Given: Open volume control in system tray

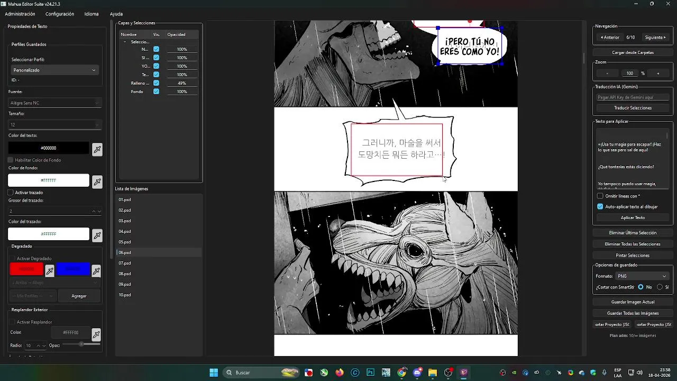Looking at the screenshot, I should click(639, 373).
